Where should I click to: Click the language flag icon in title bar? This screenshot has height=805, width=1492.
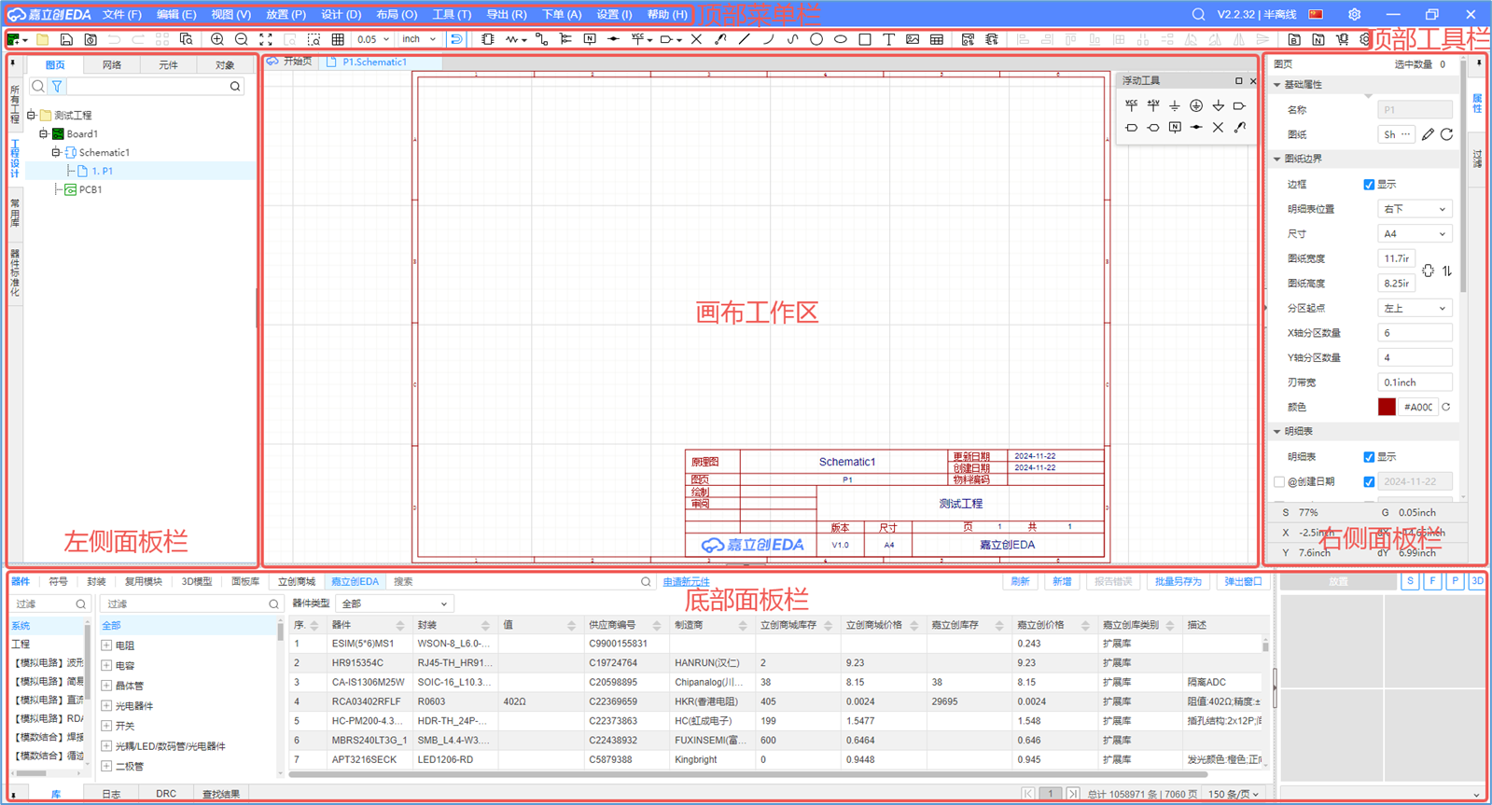tap(1316, 15)
